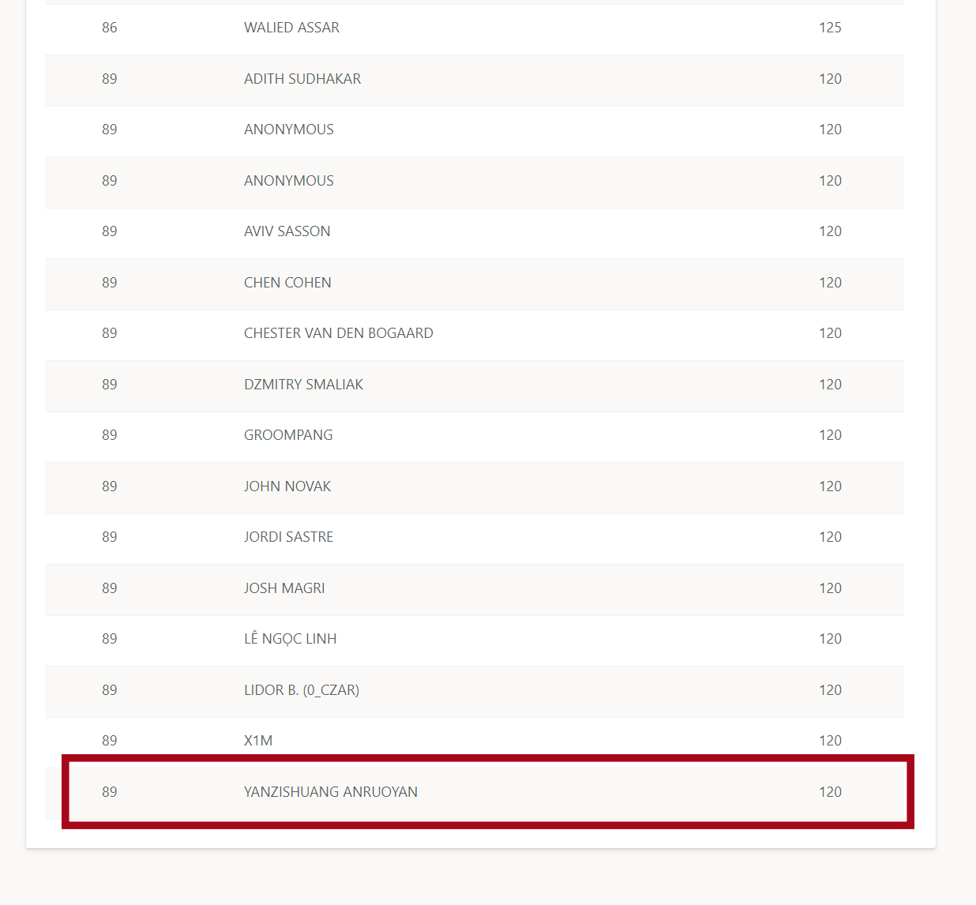Select the DZMITRY SMALIAK row name
The height and width of the screenshot is (905, 976).
click(303, 385)
